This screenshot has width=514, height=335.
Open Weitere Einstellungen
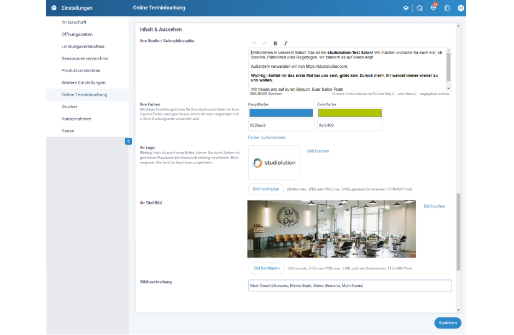coord(83,83)
